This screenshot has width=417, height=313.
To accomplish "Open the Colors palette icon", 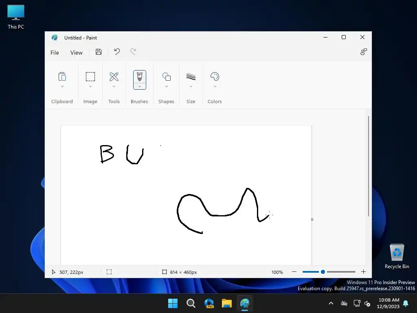I will [215, 77].
